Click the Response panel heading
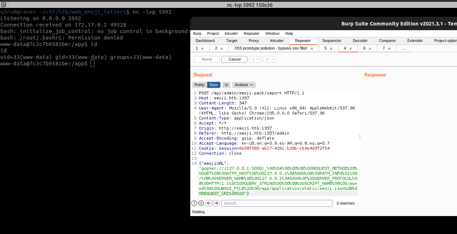Screen dimensions: 457x234 [x=375, y=75]
